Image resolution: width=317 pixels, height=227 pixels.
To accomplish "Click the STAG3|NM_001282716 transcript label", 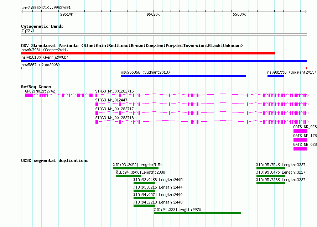I will 114,91.
